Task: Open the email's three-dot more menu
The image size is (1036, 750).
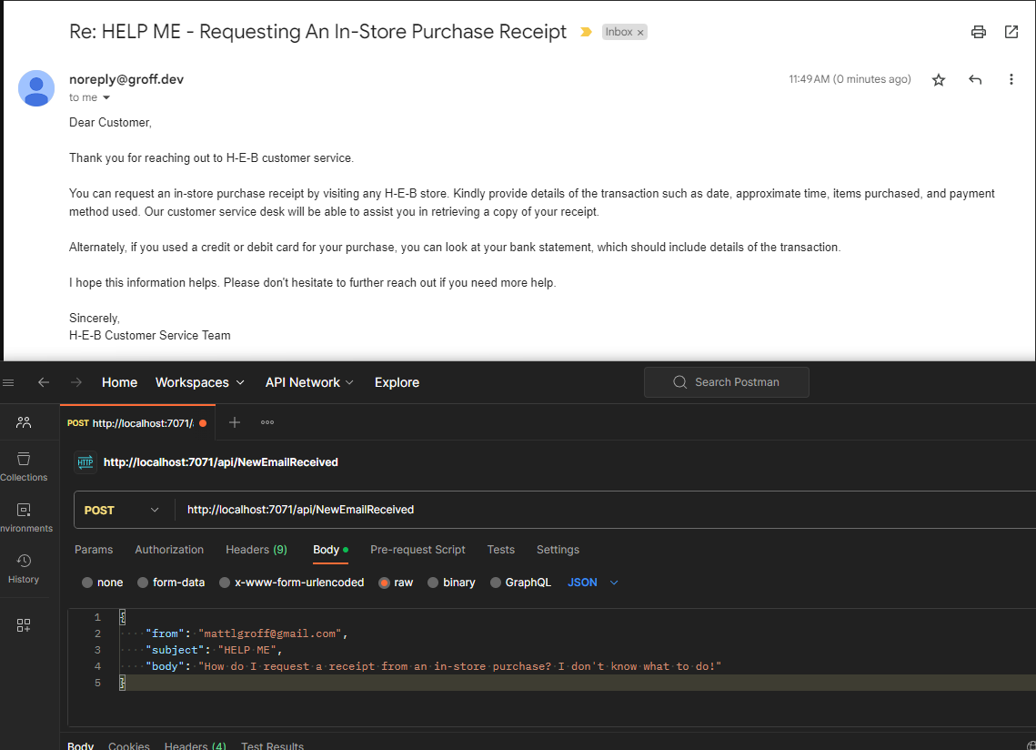Action: tap(1011, 79)
